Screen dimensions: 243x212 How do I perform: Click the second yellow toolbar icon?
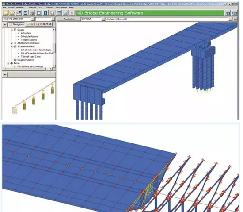point(12,13)
